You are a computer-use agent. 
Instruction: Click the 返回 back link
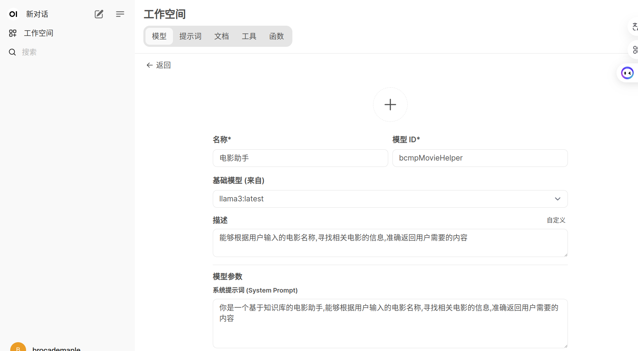pyautogui.click(x=163, y=65)
